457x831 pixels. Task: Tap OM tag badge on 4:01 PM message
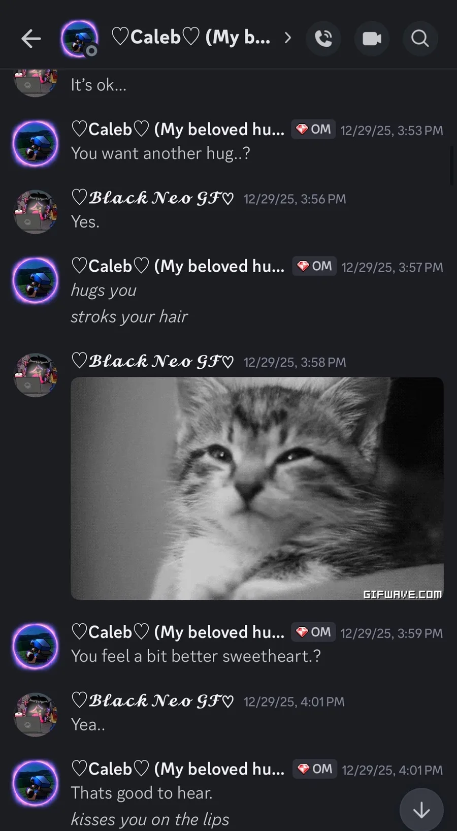tap(315, 769)
